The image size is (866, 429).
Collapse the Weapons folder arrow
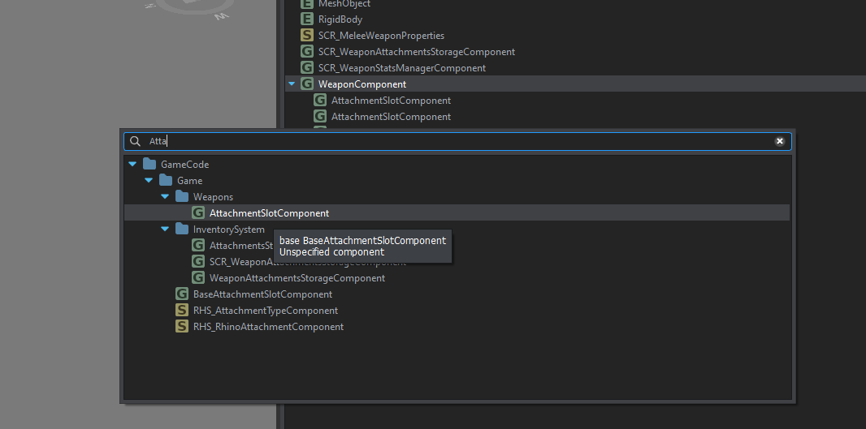point(165,196)
